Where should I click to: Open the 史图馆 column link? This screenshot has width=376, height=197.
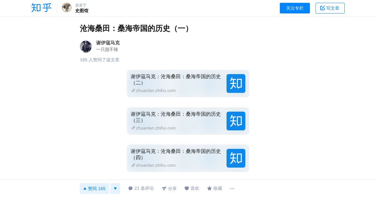point(82,11)
